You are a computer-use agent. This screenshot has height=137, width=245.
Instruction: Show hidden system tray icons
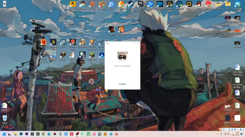(218, 134)
